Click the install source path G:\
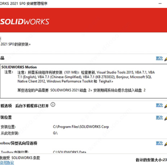167x167 pixels. coord(55,133)
